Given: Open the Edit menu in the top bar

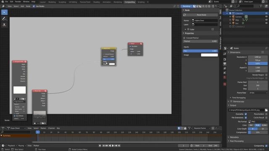Looking at the screenshot, I should [11, 2].
